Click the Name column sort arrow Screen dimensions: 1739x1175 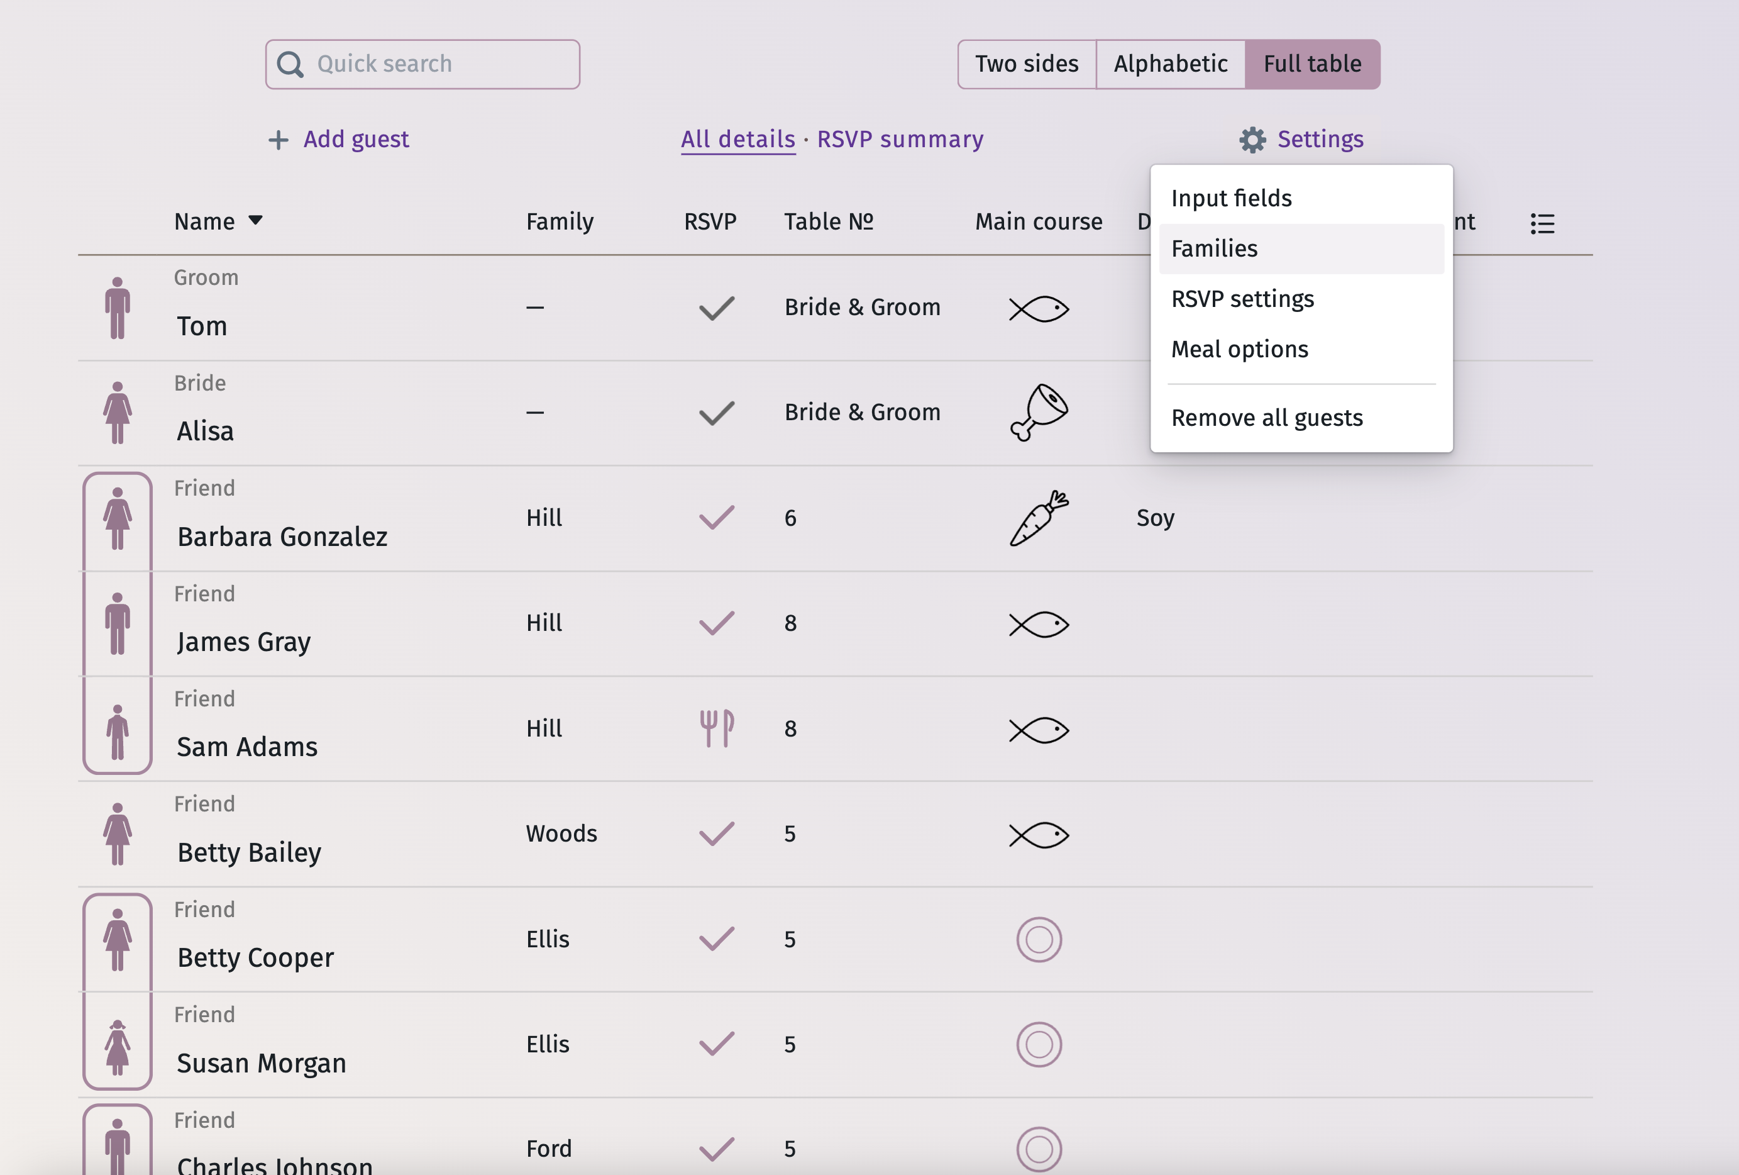click(255, 220)
